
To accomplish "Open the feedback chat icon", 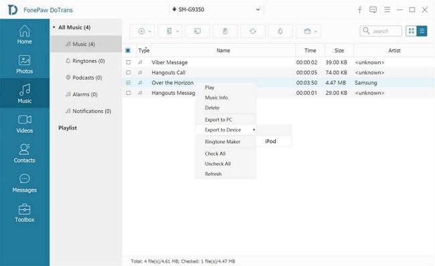I will coord(373,10).
